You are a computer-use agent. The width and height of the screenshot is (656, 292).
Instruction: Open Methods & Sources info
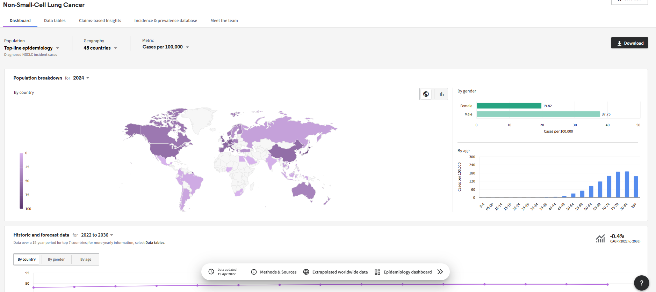tap(274, 272)
